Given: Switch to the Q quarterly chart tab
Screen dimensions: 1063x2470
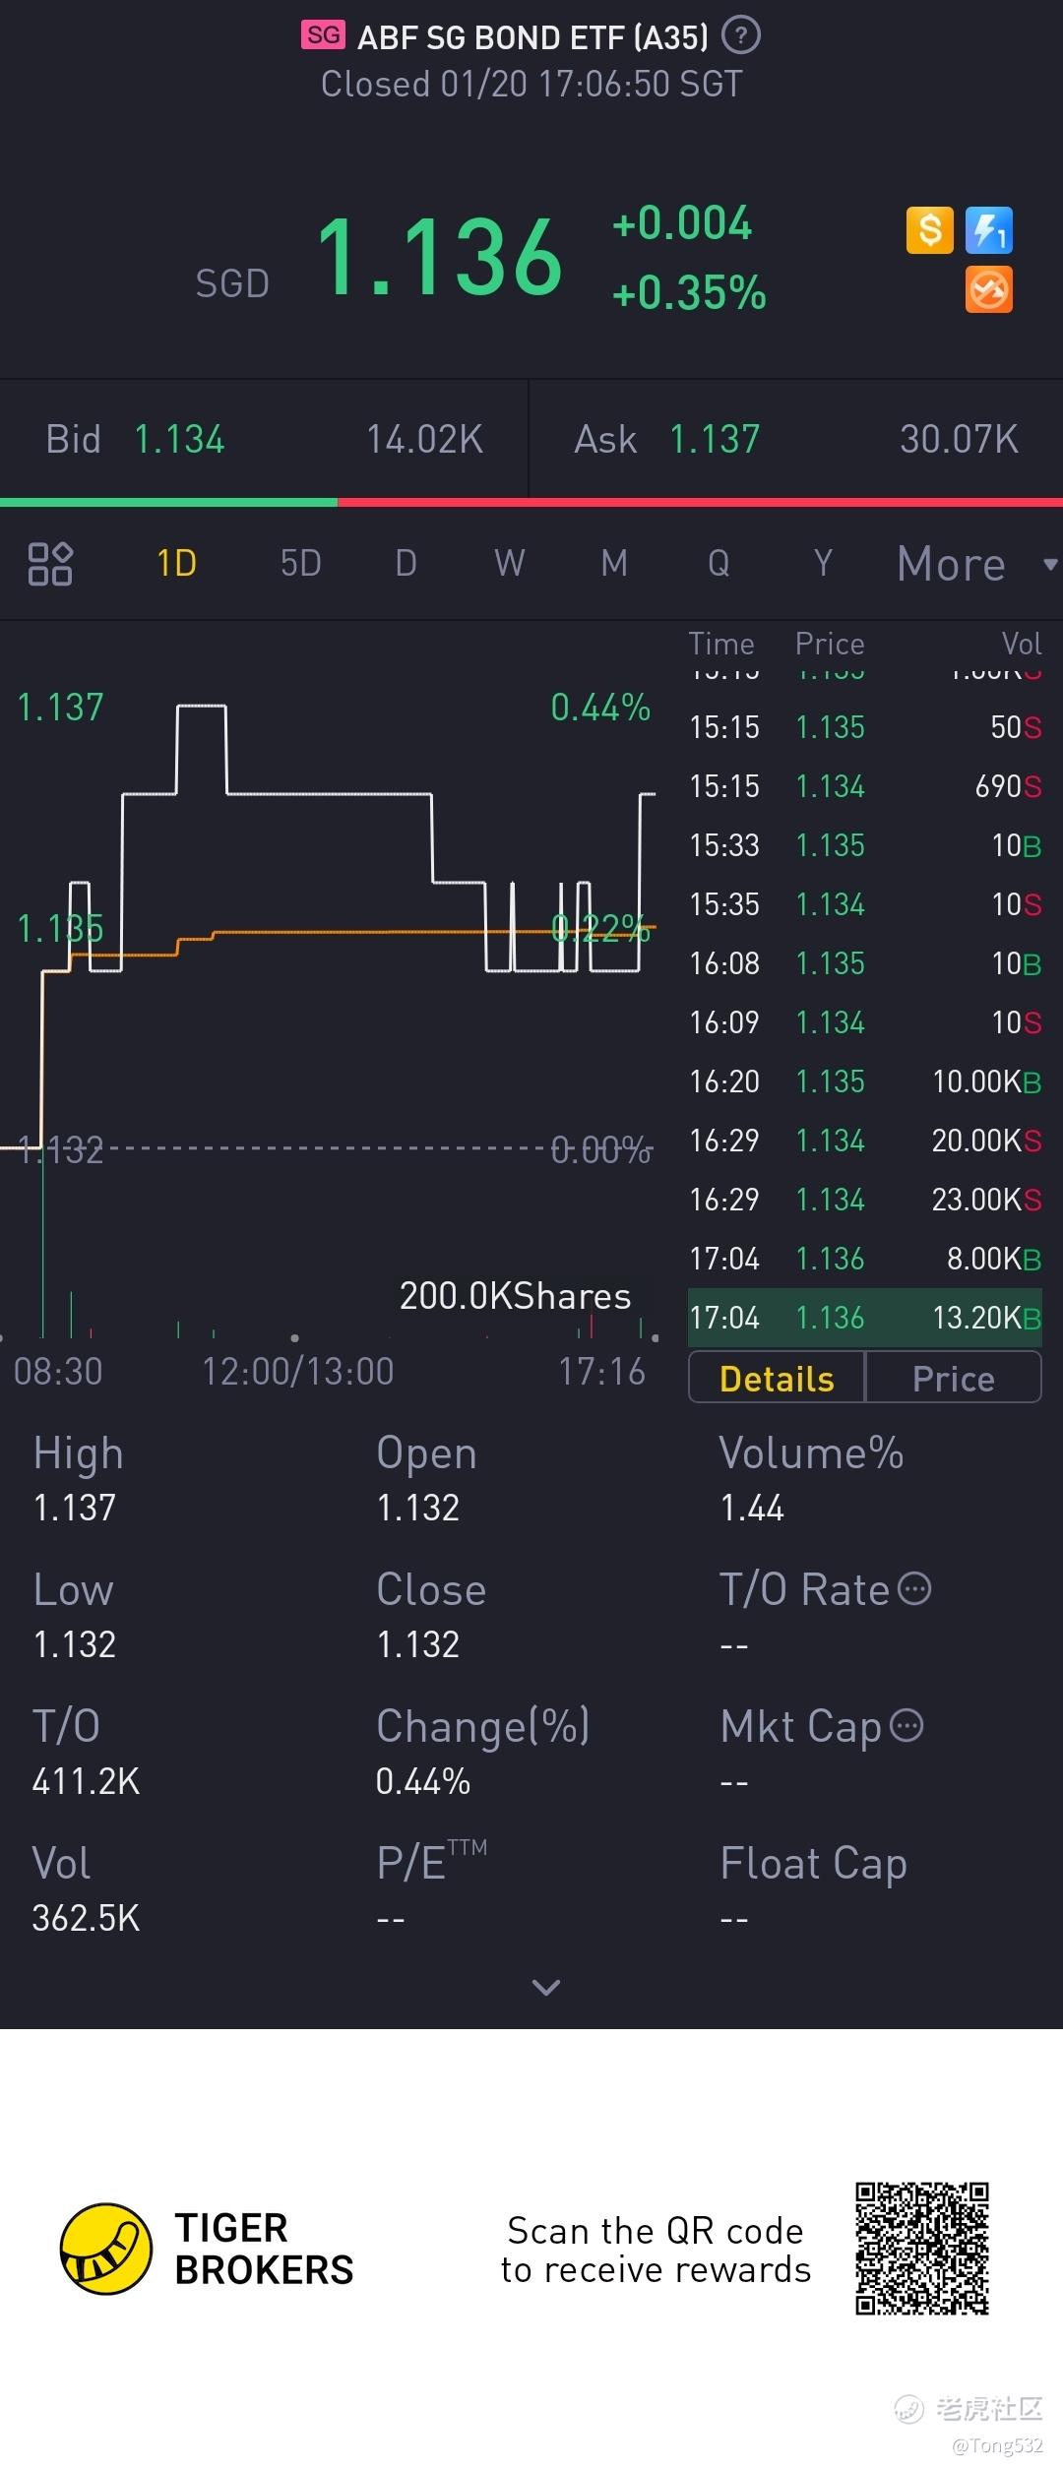Looking at the screenshot, I should [719, 564].
